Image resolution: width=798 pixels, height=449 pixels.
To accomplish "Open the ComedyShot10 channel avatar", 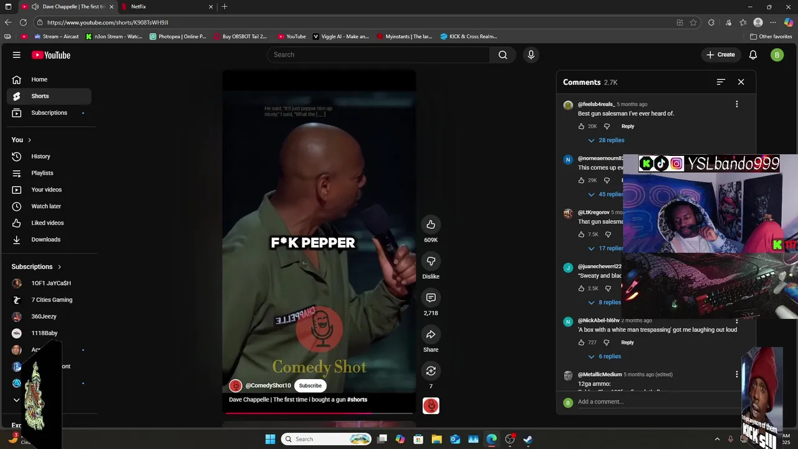I will [x=236, y=385].
